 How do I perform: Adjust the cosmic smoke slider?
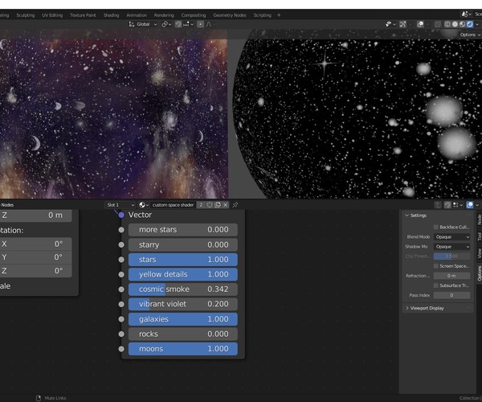point(183,289)
